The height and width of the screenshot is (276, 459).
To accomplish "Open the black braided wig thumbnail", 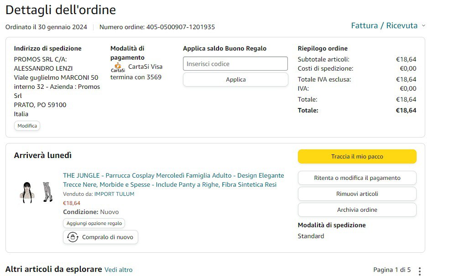I will (26, 192).
